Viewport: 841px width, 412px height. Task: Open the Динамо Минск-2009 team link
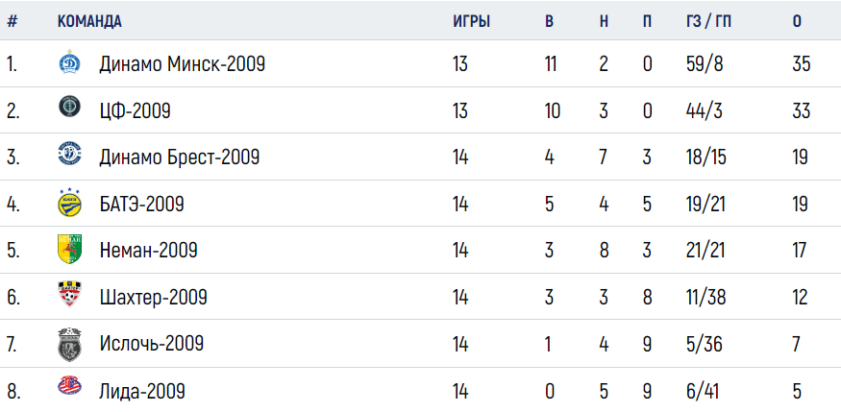coord(182,64)
